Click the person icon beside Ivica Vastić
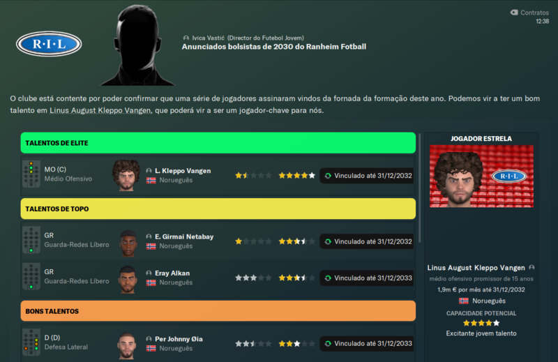The height and width of the screenshot is (362, 558). click(186, 38)
